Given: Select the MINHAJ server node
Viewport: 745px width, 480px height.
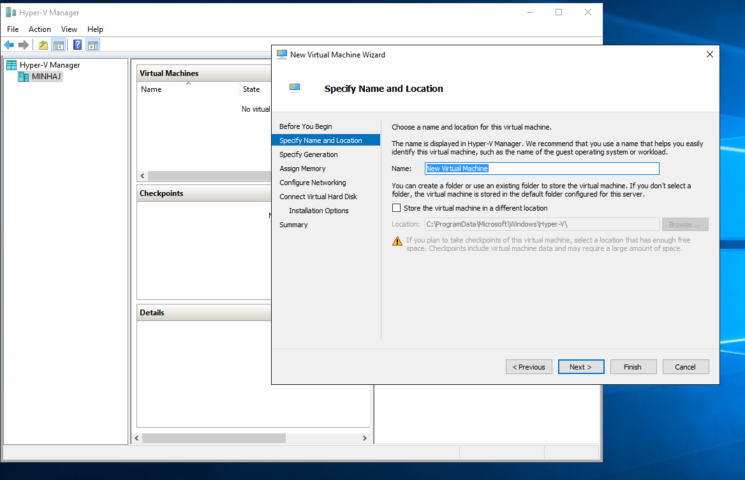Looking at the screenshot, I should point(47,77).
